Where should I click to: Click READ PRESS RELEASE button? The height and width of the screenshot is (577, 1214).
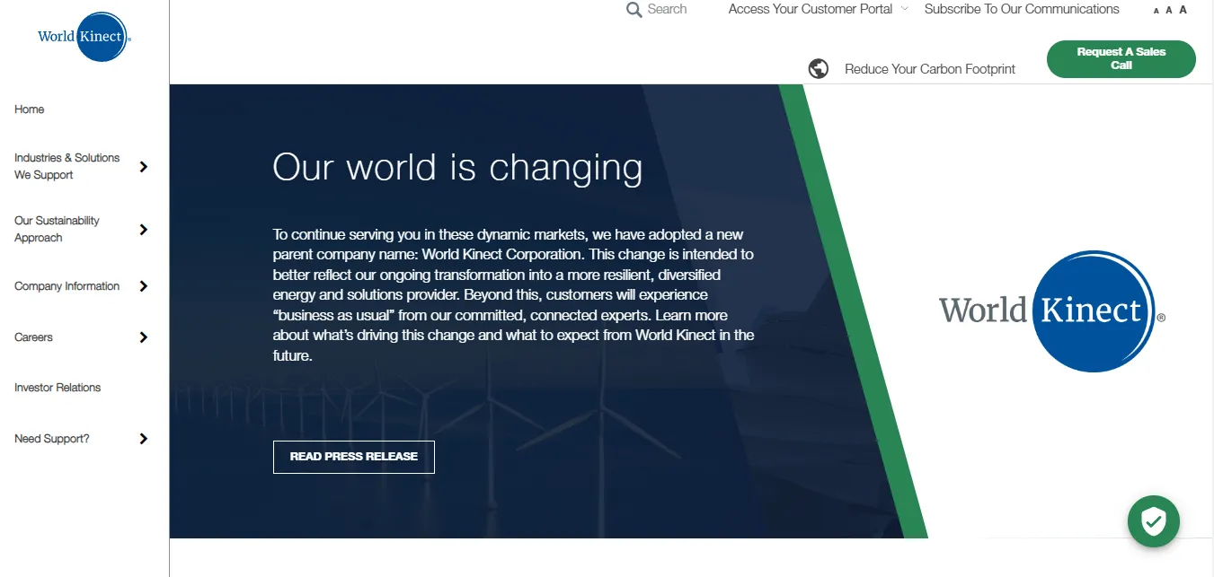(x=354, y=457)
